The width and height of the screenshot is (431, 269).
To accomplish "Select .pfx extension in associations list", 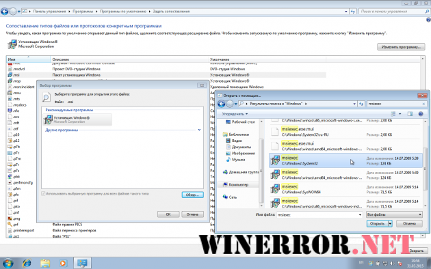I will coord(13,195).
